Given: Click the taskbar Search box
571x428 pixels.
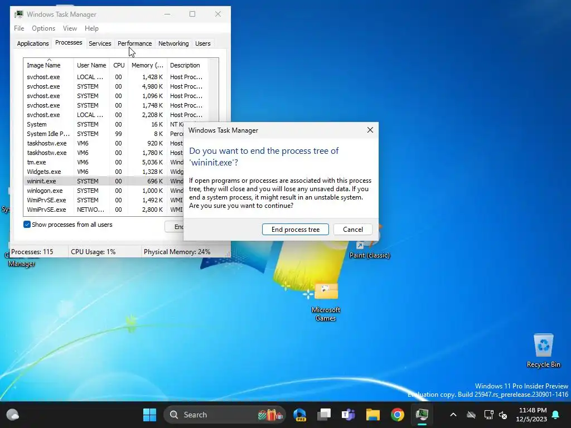Looking at the screenshot, I should pyautogui.click(x=224, y=415).
